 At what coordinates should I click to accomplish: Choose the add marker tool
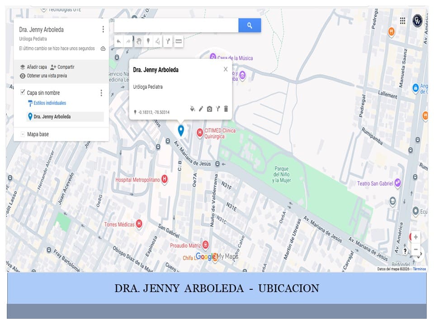pyautogui.click(x=148, y=42)
